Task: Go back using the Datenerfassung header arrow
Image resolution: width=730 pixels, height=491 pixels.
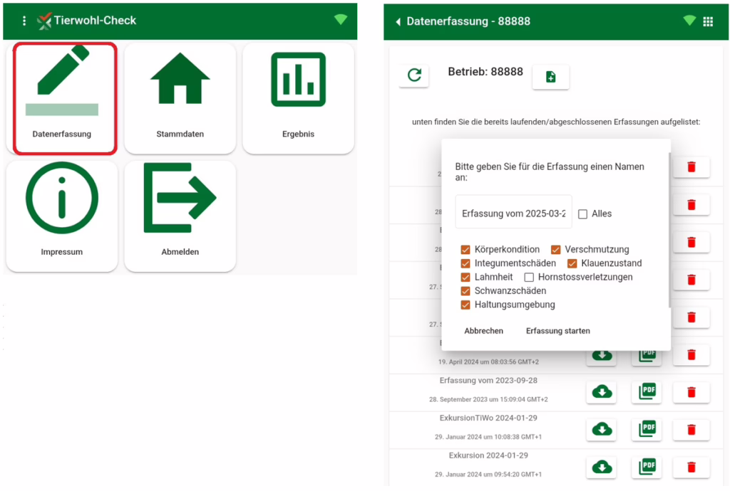Action: coord(398,22)
